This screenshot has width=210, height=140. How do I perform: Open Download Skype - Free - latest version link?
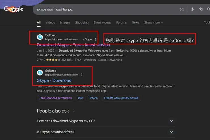(73, 45)
